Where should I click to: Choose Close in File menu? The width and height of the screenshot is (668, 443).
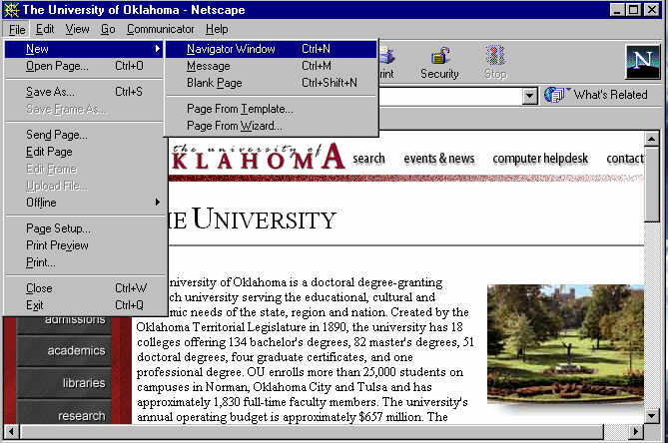pyautogui.click(x=84, y=288)
